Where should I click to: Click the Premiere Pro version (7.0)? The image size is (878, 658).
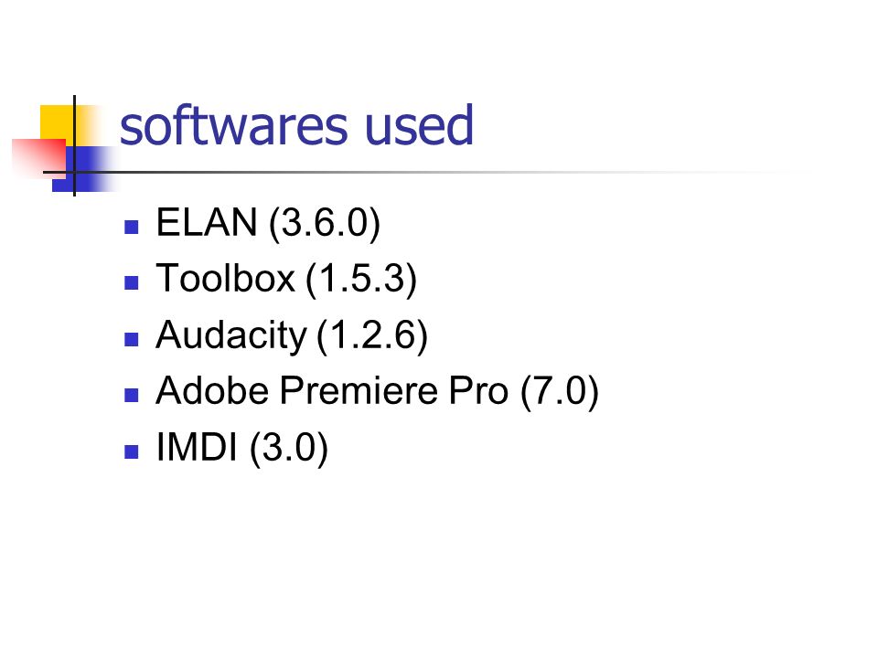point(560,392)
